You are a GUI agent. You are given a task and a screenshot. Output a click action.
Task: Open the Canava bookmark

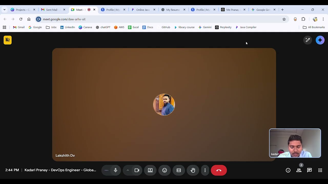pos(85,27)
